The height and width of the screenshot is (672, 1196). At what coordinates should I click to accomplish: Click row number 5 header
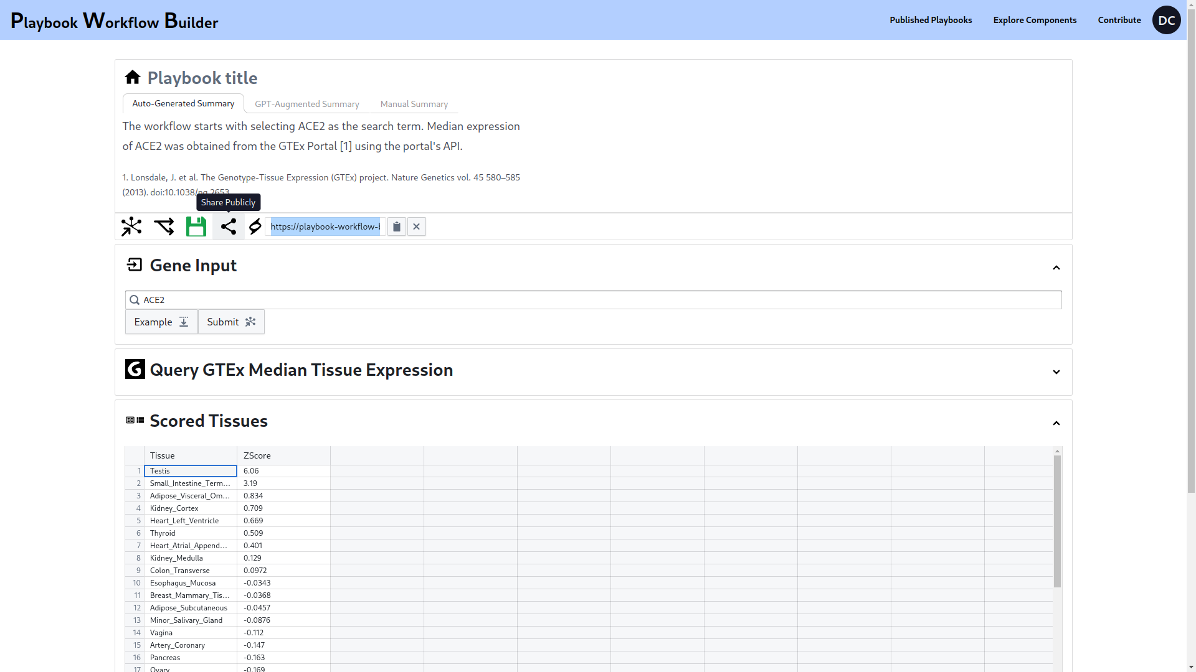(x=135, y=521)
